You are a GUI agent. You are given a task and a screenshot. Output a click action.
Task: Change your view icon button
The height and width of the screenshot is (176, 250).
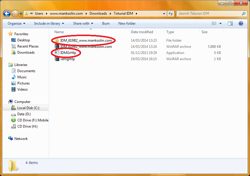pos(214,23)
